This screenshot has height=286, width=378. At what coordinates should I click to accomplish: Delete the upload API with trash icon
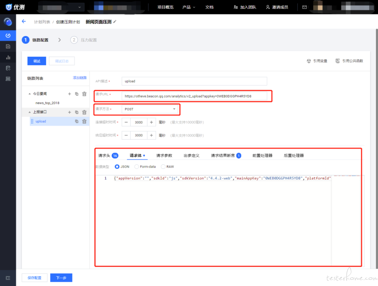point(84,121)
